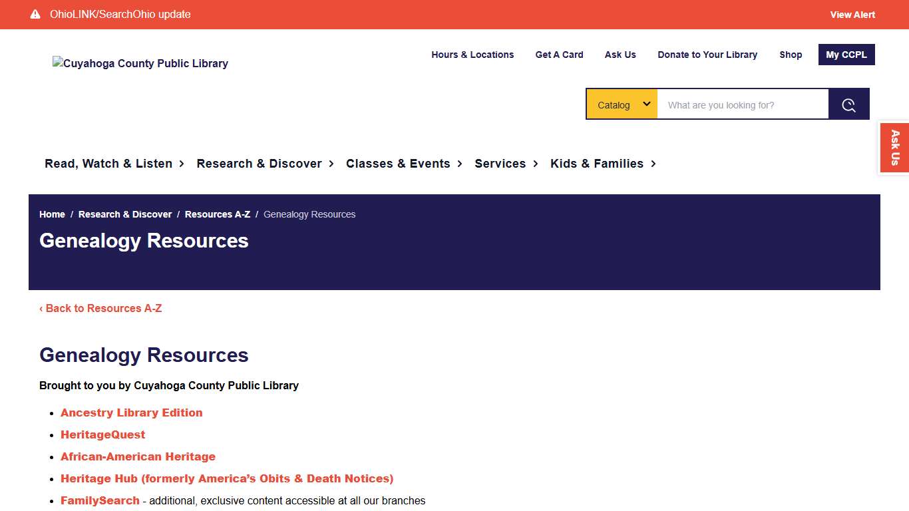Open the Classes & Events menu
The height and width of the screenshot is (511, 909).
398,163
